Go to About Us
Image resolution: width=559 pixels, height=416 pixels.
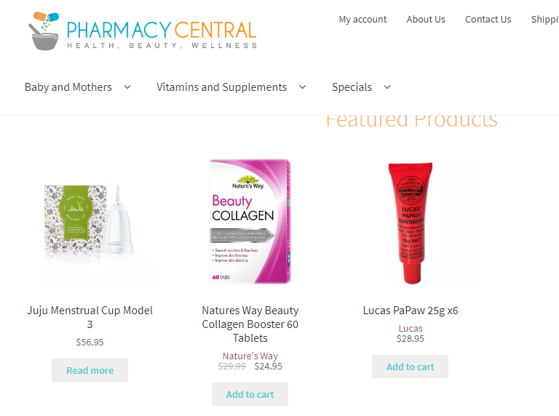426,19
